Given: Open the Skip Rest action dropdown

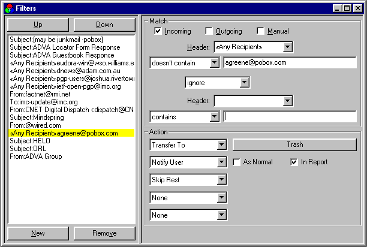Looking at the screenshot, I should pyautogui.click(x=221, y=179).
